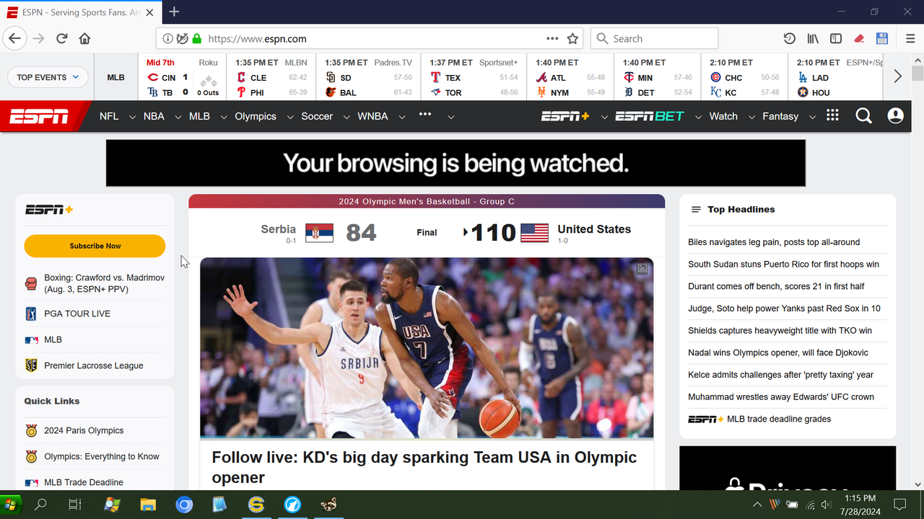Open MLB trade deadline grades link

click(x=779, y=419)
